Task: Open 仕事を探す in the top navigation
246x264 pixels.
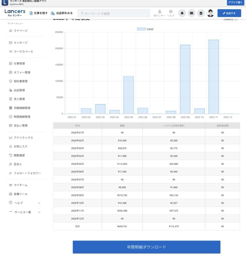Action: (39, 13)
